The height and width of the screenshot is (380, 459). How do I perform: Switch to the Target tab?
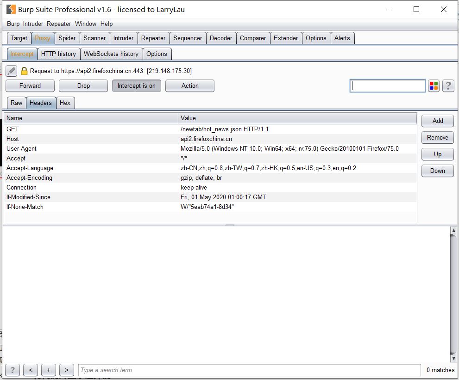pyautogui.click(x=19, y=38)
